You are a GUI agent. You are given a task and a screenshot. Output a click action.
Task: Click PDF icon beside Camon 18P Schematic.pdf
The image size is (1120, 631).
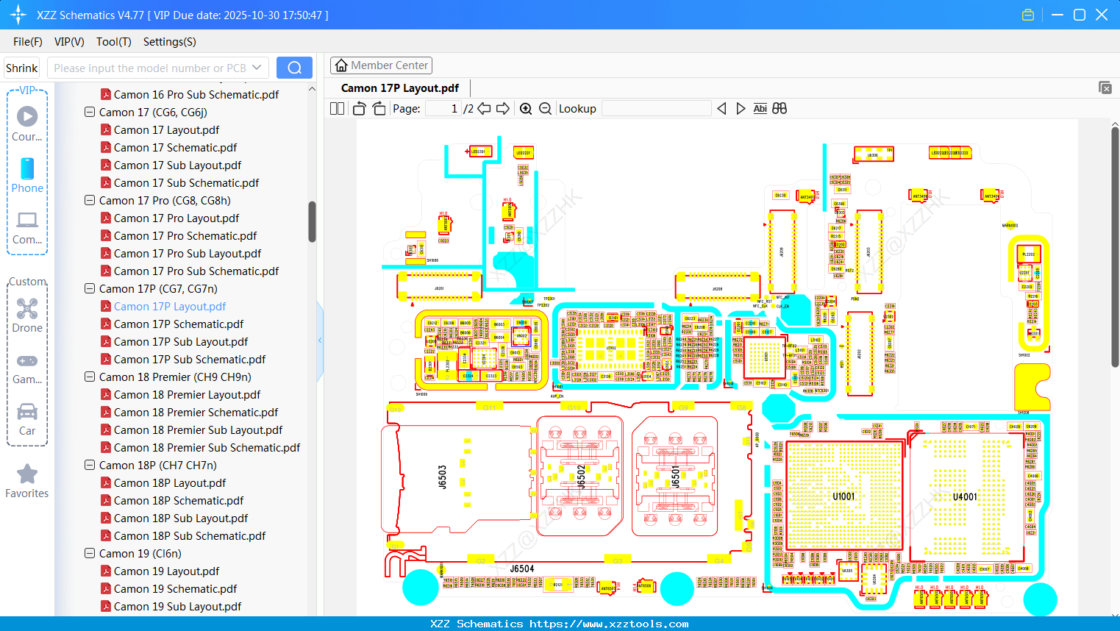[x=106, y=501]
